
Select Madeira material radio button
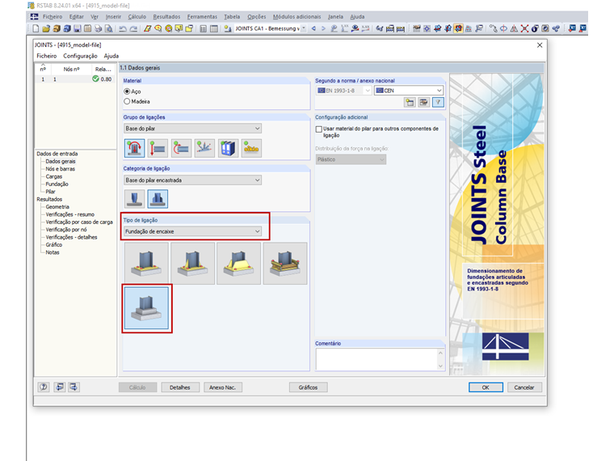coord(127,101)
